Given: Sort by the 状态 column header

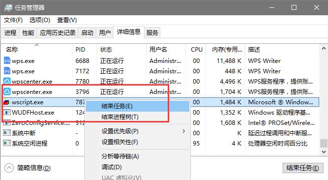Looking at the screenshot, I should 121,50.
